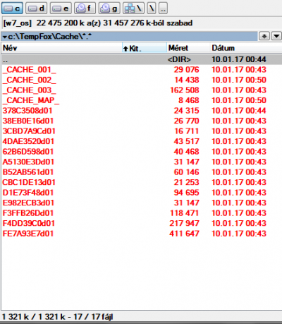Open optical drive f
282x324 pixels.
coord(85,8)
